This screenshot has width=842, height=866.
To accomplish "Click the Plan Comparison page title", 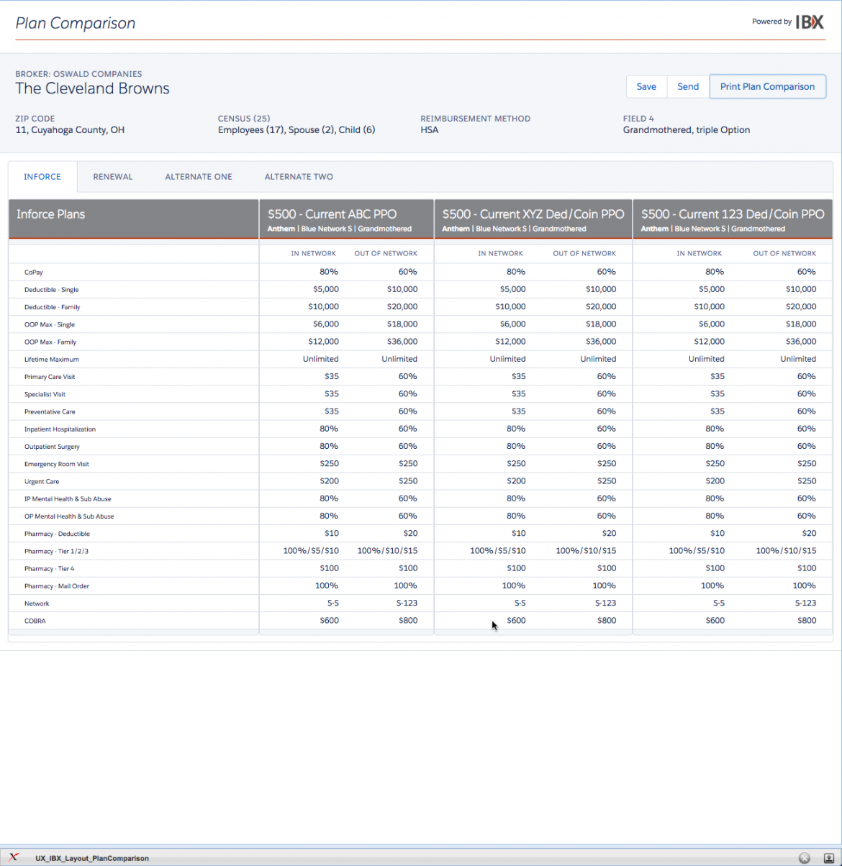I will 76,23.
